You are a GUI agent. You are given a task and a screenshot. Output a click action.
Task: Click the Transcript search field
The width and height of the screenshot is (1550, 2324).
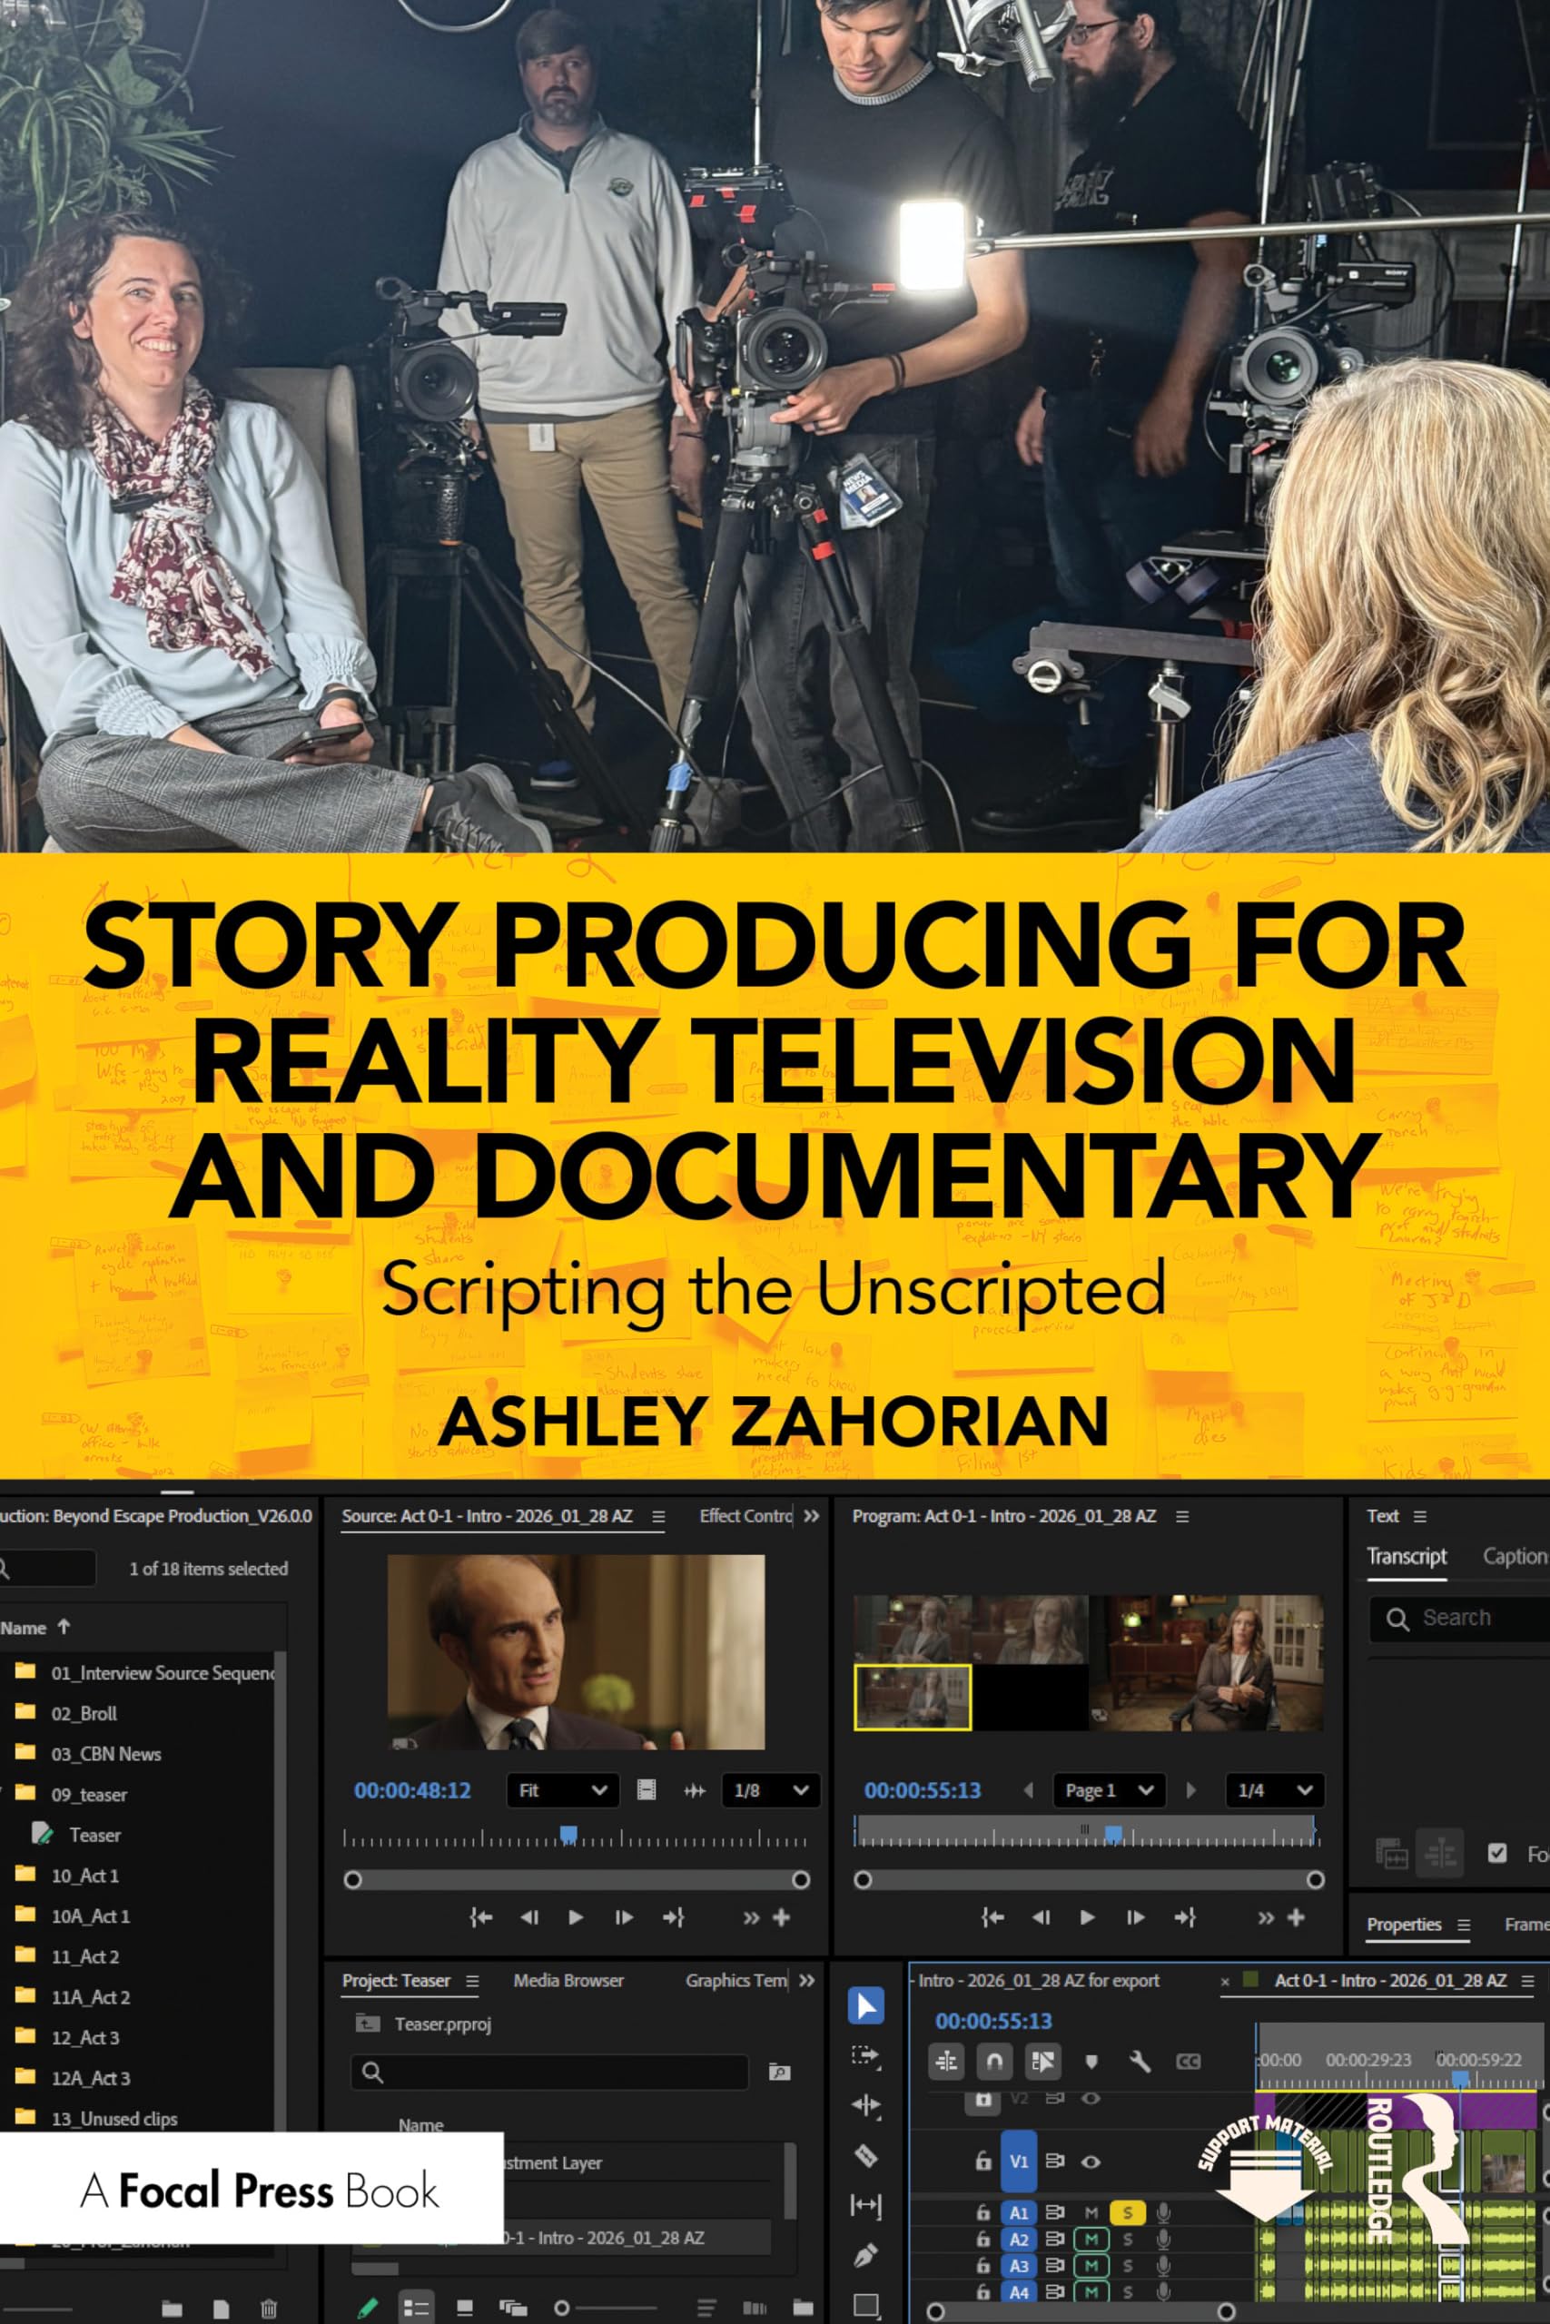pyautogui.click(x=1460, y=1619)
